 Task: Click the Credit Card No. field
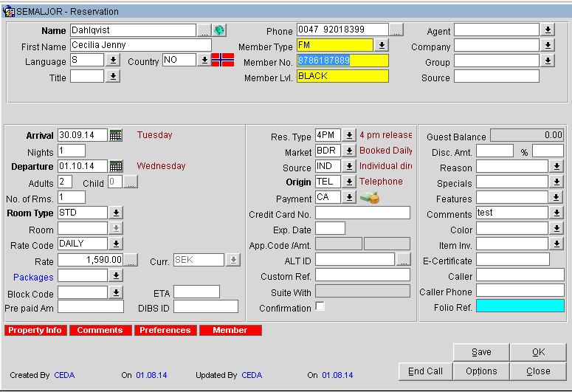point(362,213)
